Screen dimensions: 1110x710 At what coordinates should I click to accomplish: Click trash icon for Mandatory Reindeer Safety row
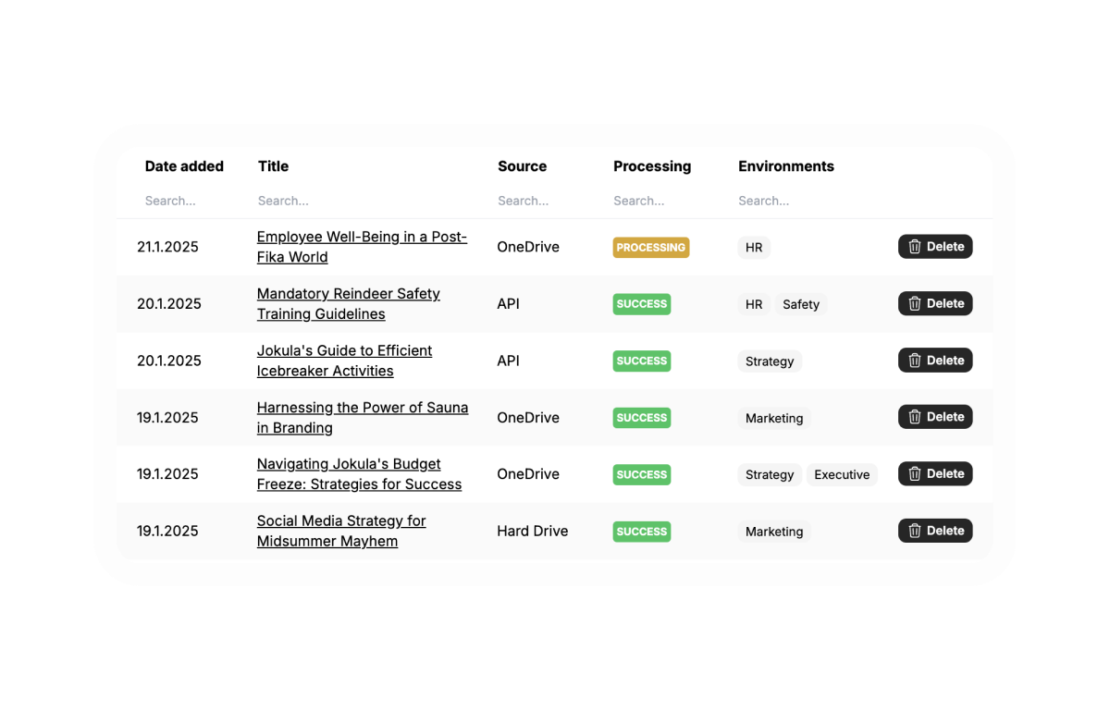pyautogui.click(x=915, y=304)
